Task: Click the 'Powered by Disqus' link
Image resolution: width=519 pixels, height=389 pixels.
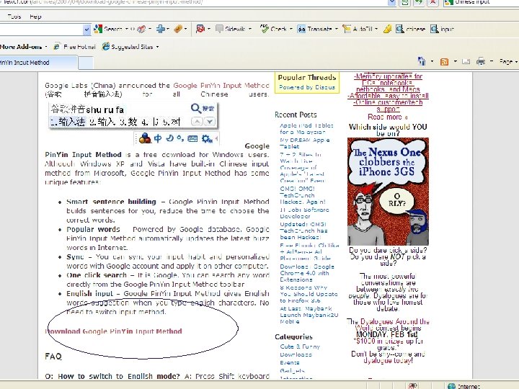Action: pos(307,87)
